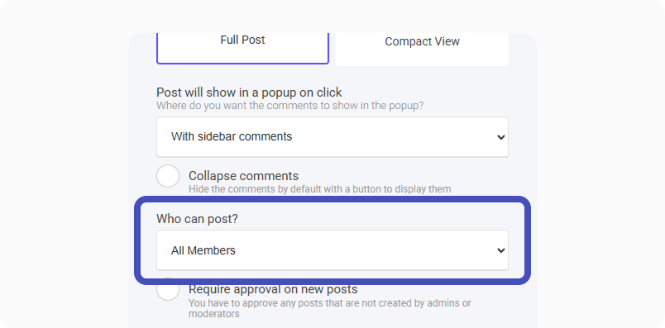Click the Post will show in a popup heading
Viewport: 665px width, 328px height.
coord(249,93)
